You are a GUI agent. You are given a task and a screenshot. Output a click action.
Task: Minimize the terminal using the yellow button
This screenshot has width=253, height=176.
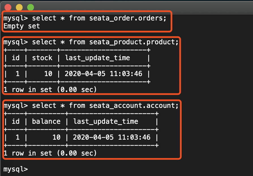tap(19, 7)
